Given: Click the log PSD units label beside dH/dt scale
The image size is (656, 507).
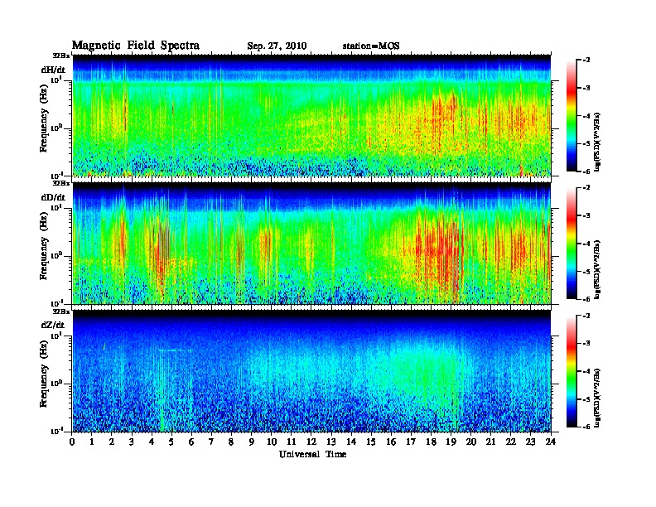Looking at the screenshot, I should coord(597,142).
